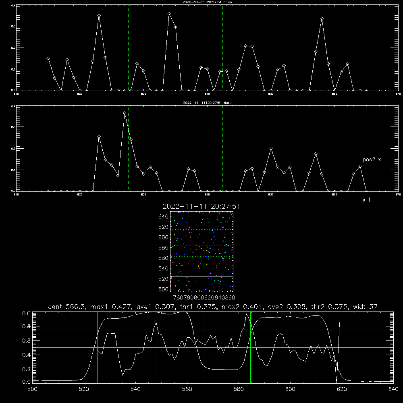Click the second green dashed line in dusk plot
The width and height of the screenshot is (403, 403).
tap(222, 149)
